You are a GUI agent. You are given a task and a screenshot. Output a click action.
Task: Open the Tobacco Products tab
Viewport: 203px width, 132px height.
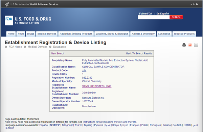(x=184, y=34)
